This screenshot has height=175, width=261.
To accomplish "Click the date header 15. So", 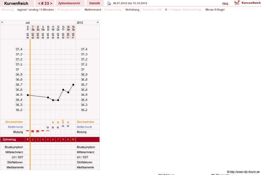I will 73,28.
